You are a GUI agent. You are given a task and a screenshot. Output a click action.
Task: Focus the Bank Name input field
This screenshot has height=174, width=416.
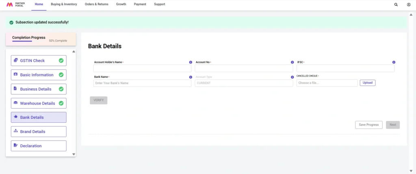pyautogui.click(x=142, y=83)
